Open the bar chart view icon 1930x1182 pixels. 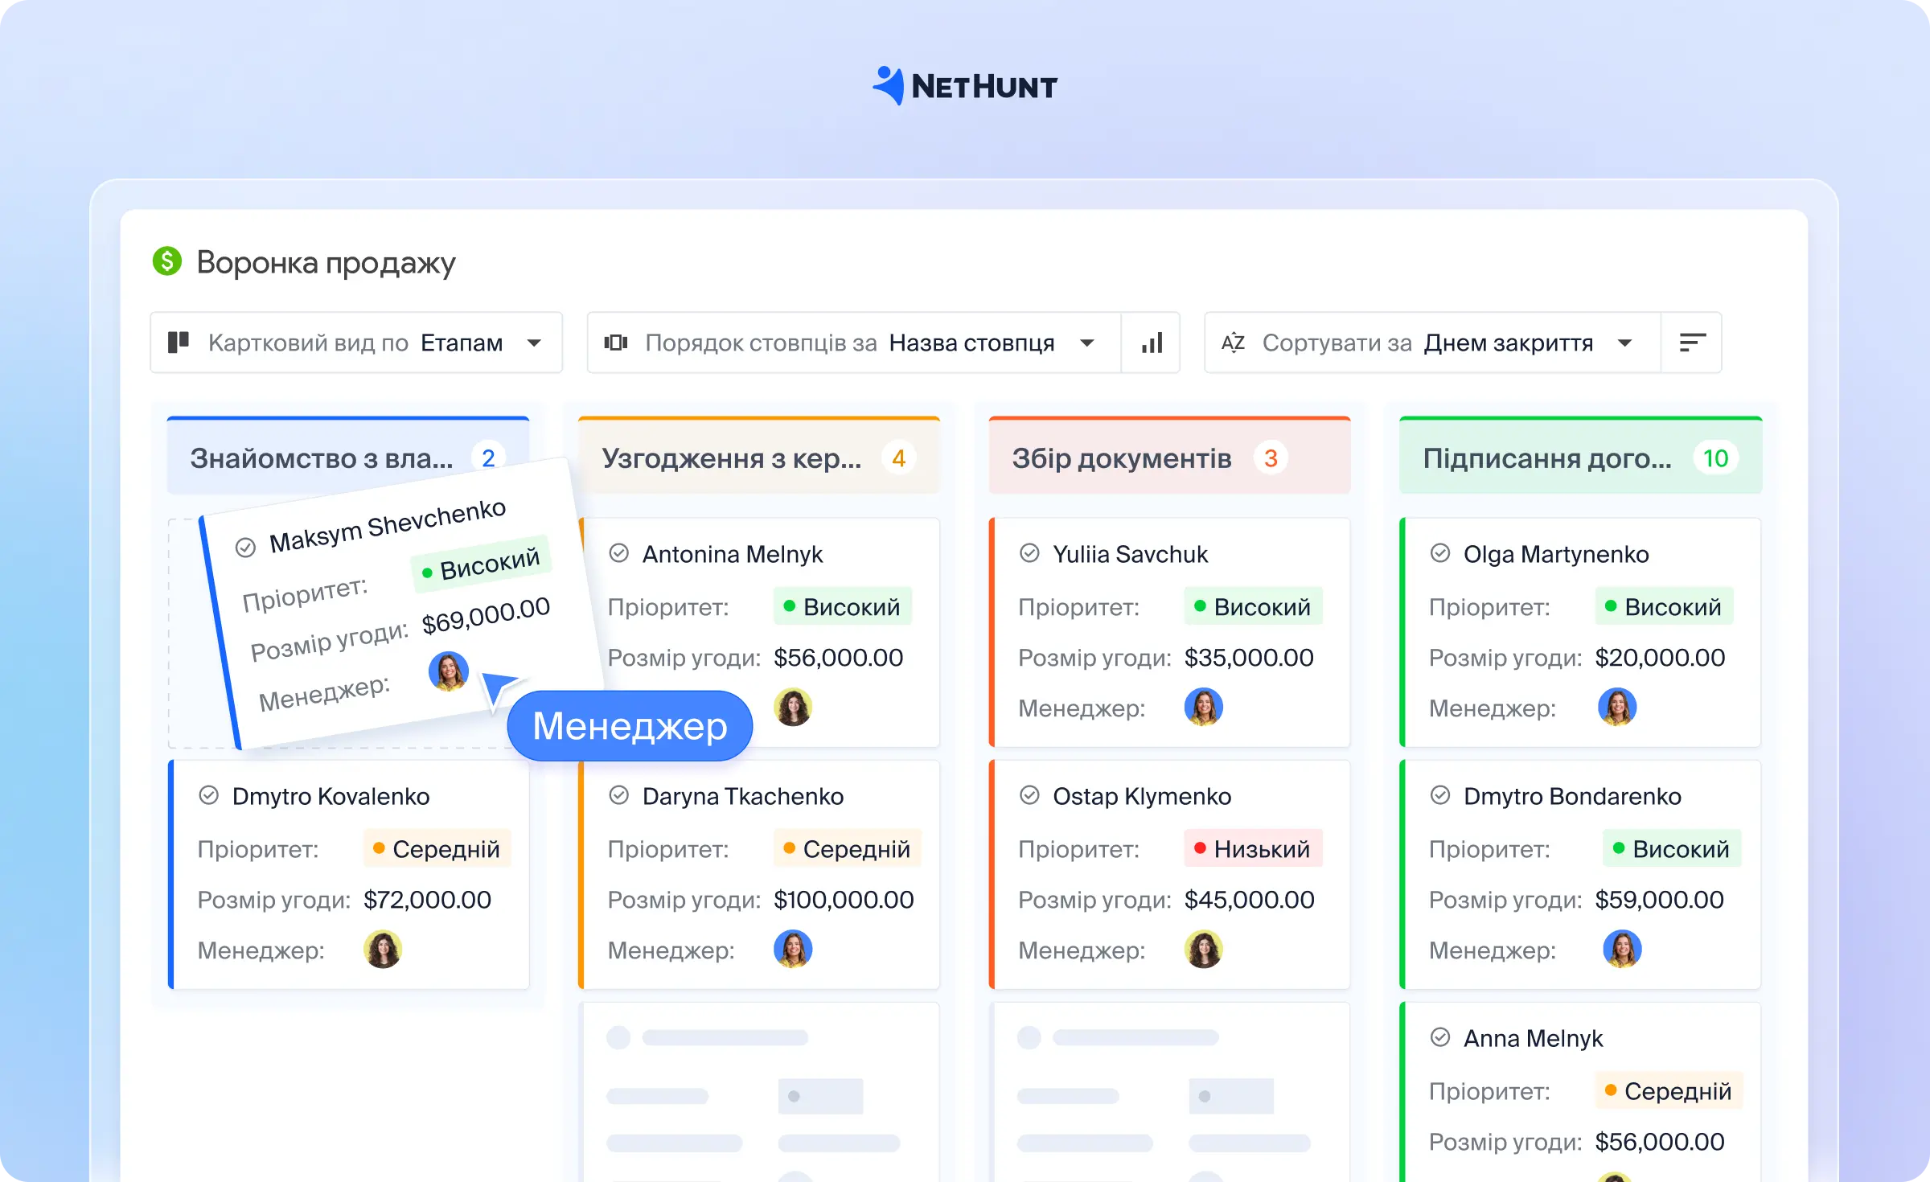tap(1152, 343)
